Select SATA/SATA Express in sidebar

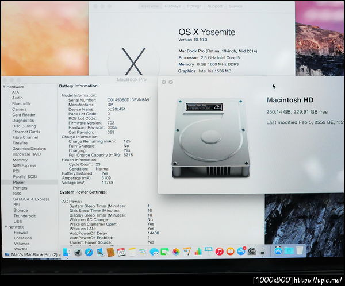point(31,199)
